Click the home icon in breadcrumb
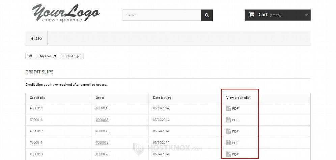Image resolution: width=336 pixels, height=160 pixels. tap(30, 56)
